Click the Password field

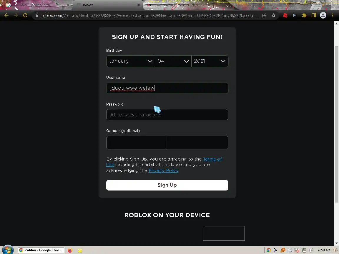[167, 115]
